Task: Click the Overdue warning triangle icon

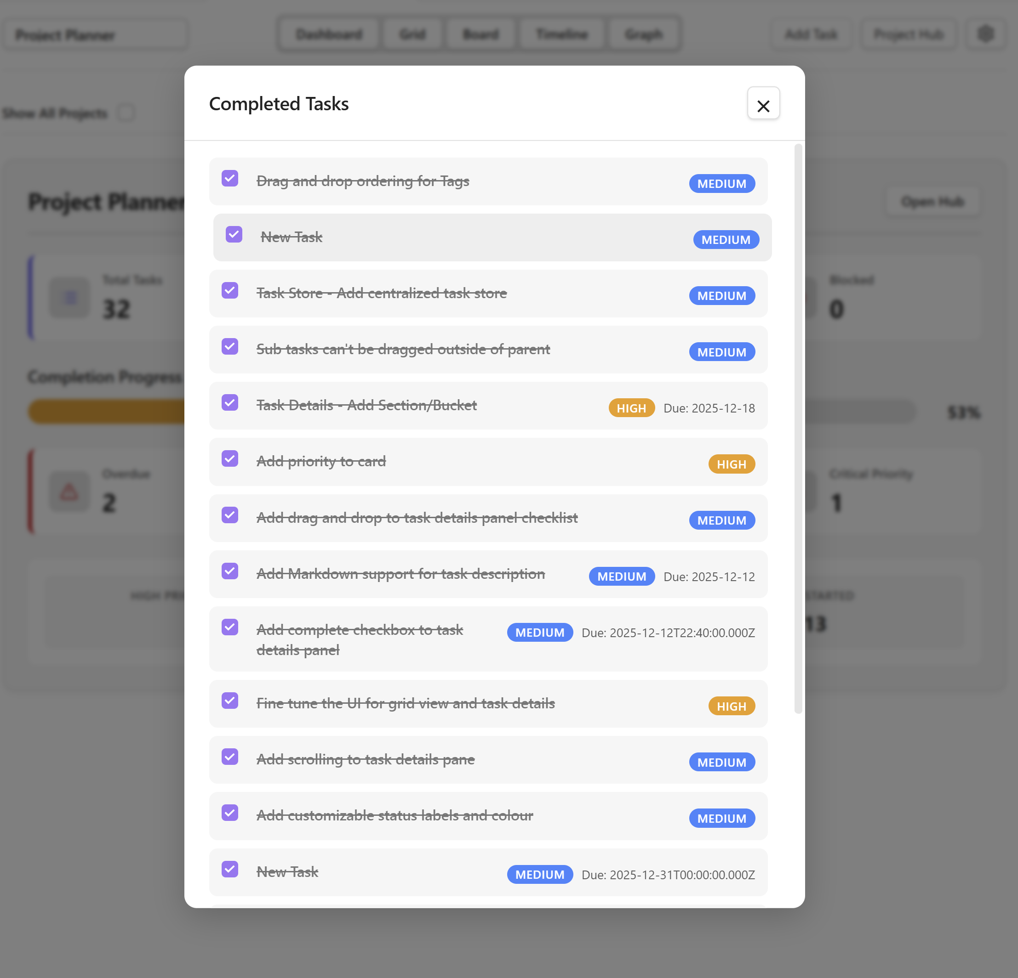Action: pos(69,492)
